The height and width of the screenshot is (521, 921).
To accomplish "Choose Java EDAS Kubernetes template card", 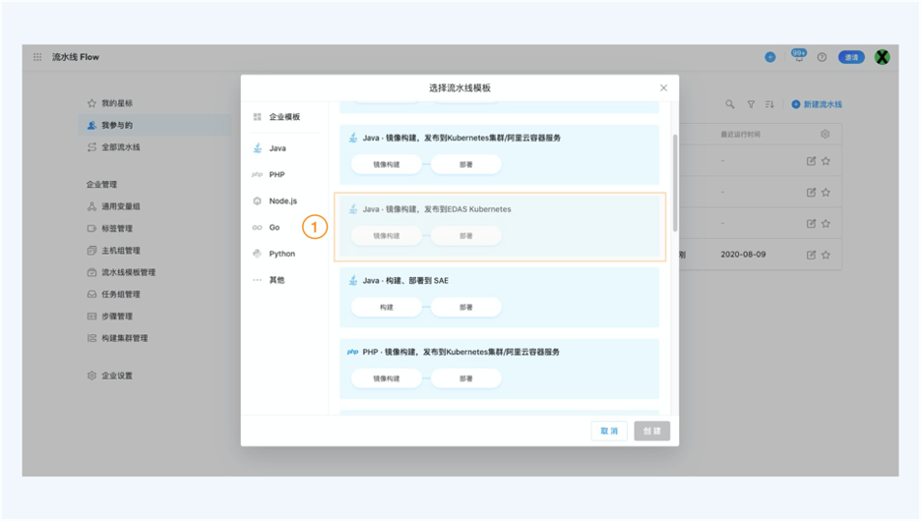I will click(499, 226).
